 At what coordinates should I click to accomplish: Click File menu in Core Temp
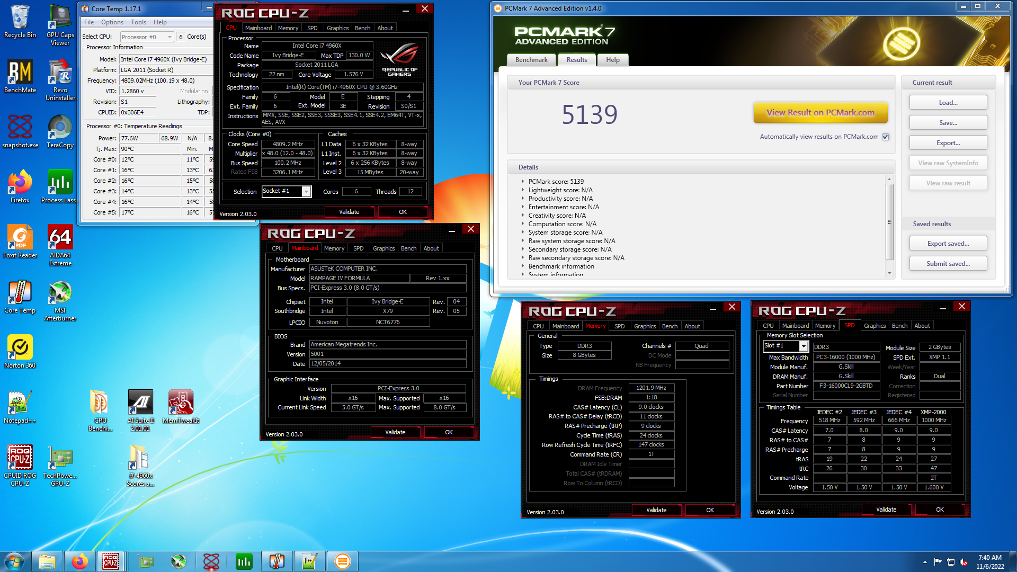pyautogui.click(x=89, y=22)
